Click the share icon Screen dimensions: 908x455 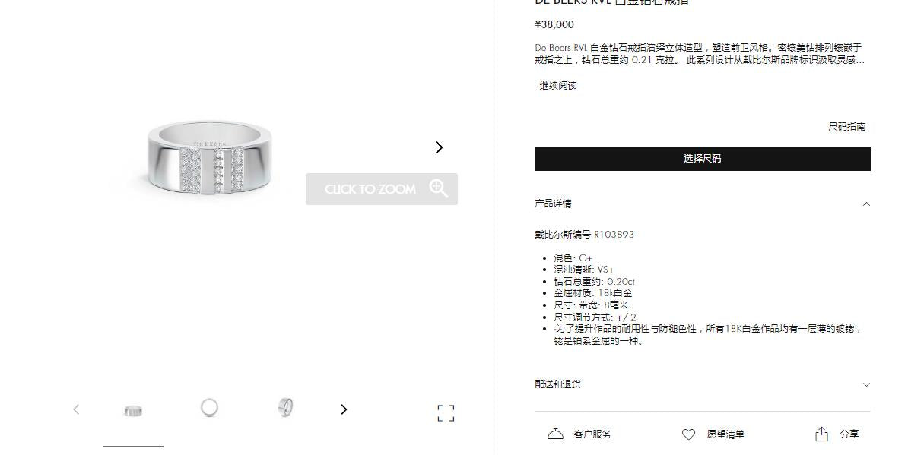pos(822,434)
